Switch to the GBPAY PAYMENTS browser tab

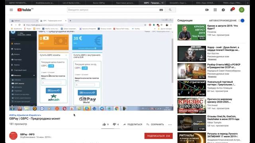18,3
